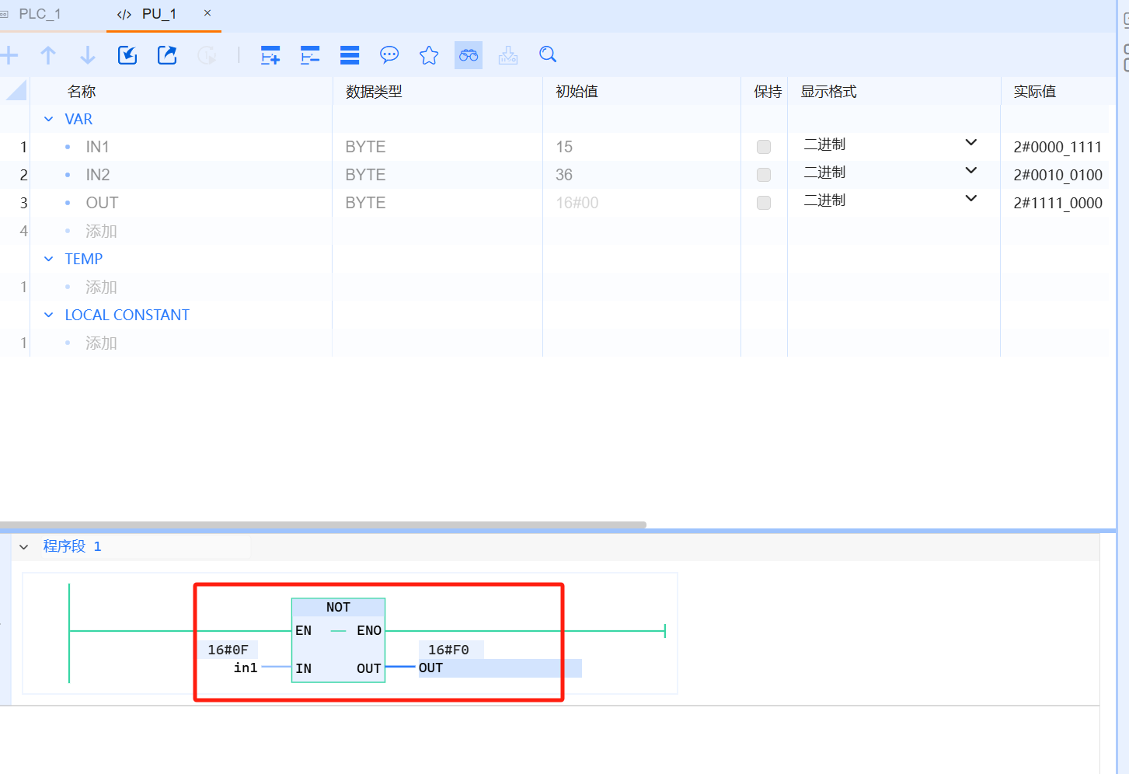
Task: Click the comment bubble icon
Action: 389,55
